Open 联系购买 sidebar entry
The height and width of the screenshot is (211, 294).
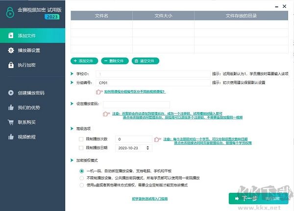[x=33, y=122]
